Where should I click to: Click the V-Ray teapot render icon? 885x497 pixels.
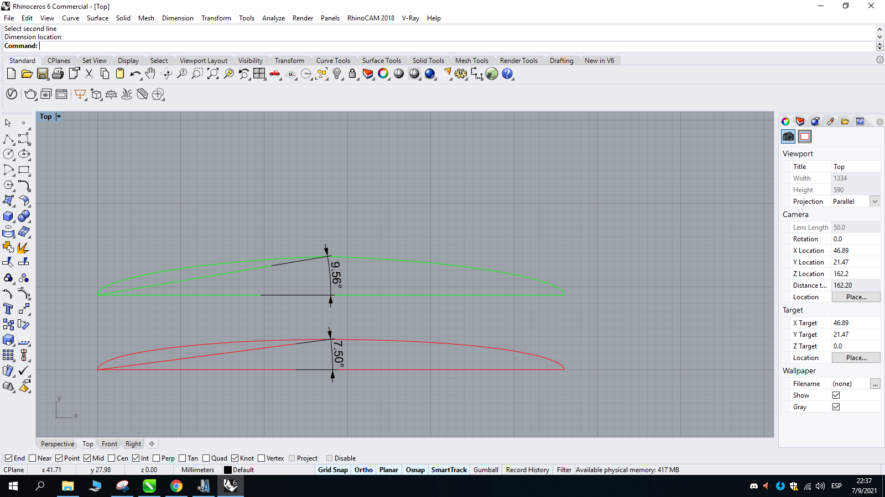[30, 94]
